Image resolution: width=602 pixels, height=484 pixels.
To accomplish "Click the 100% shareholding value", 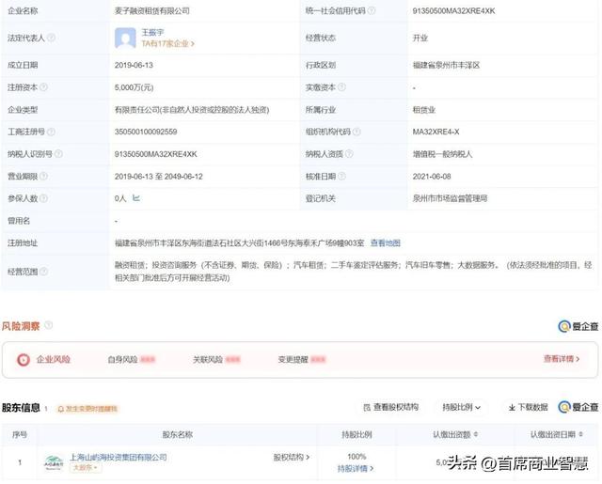I will (356, 457).
